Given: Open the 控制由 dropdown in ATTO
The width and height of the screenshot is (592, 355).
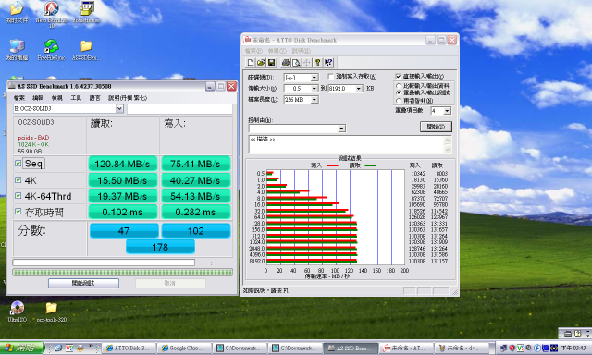Looking at the screenshot, I should point(341,129).
